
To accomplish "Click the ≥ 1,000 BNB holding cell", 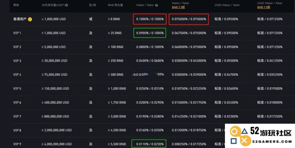I will 117,88.
